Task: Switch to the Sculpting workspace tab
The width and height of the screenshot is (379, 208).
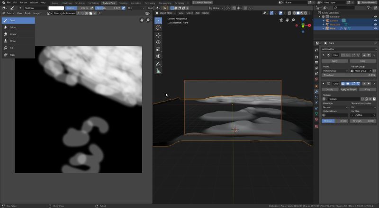Action: 80,3
